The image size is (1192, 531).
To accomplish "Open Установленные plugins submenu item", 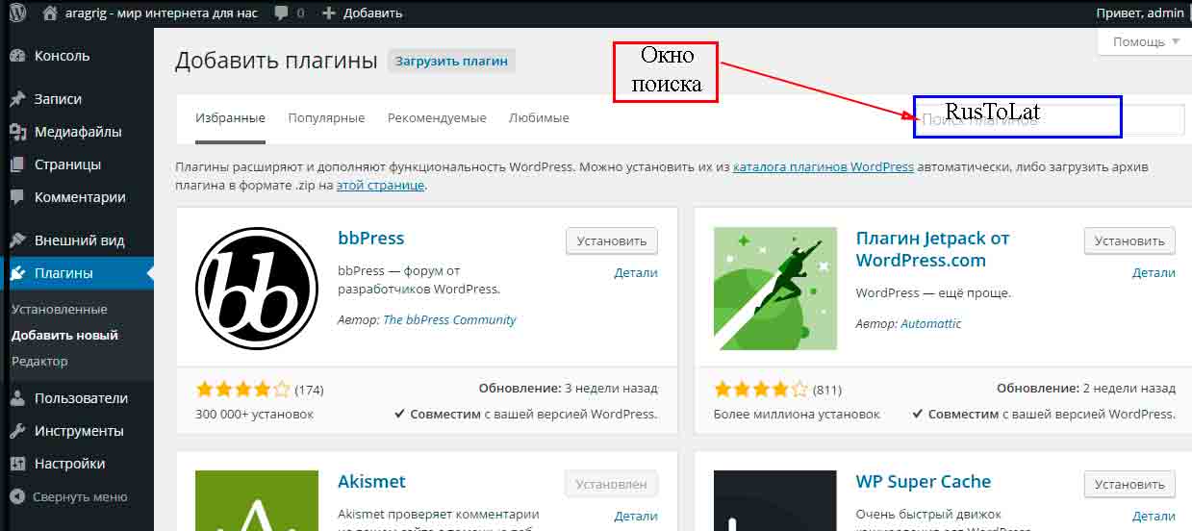I will click(x=60, y=310).
